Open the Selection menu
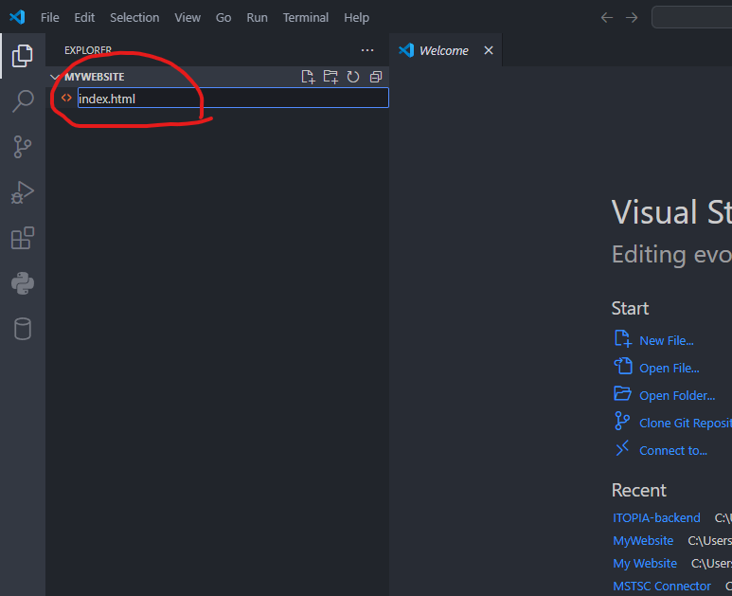Image resolution: width=732 pixels, height=596 pixels. (134, 18)
